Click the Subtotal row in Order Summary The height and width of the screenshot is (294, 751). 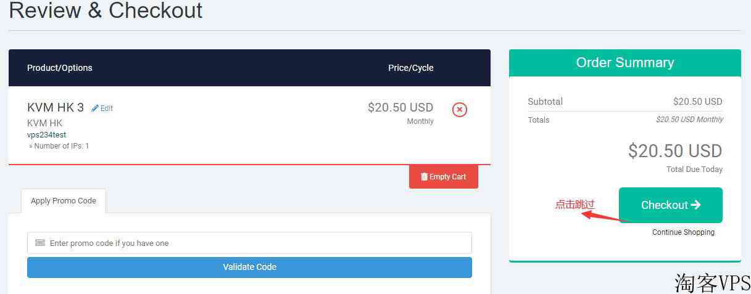tap(625, 102)
